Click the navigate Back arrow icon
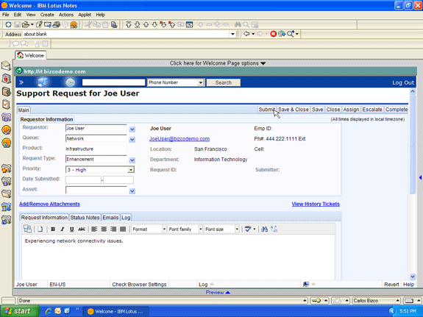423x317 pixels. (246, 34)
